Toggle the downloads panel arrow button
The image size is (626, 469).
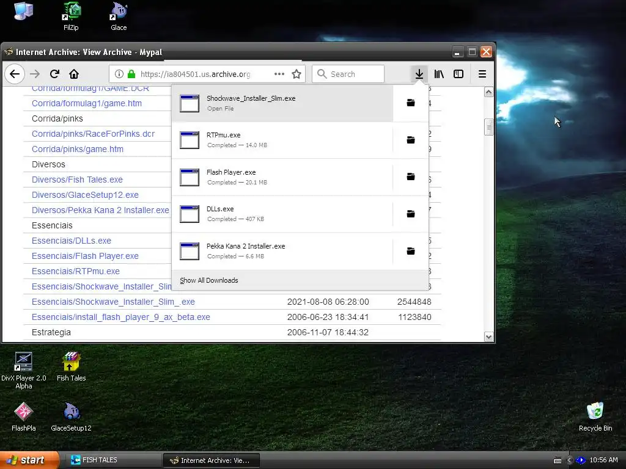[x=419, y=74]
